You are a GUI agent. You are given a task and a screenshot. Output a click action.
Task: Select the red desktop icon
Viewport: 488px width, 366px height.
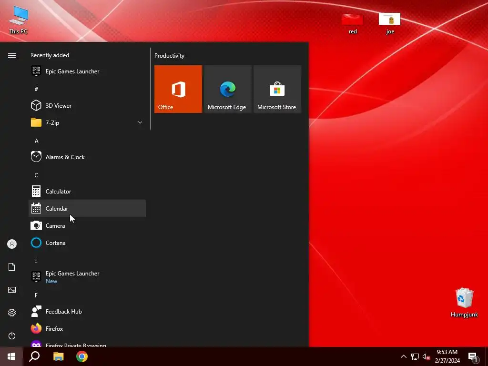(x=353, y=24)
